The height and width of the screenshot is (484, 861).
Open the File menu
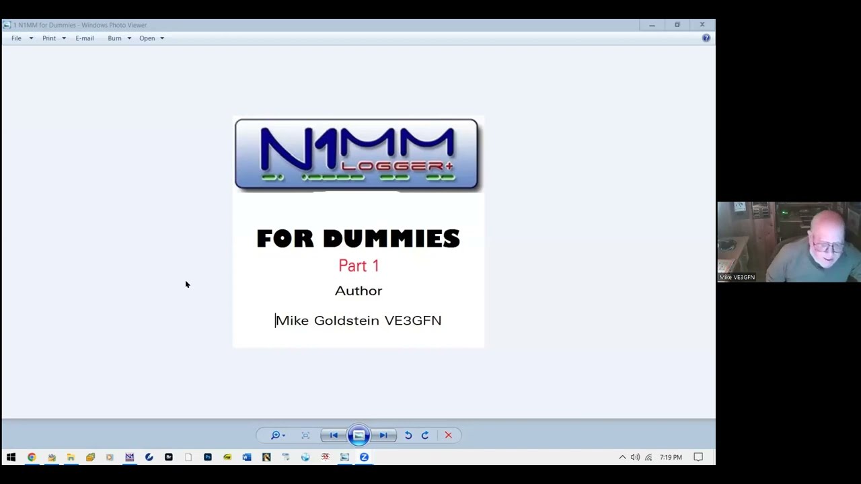16,38
